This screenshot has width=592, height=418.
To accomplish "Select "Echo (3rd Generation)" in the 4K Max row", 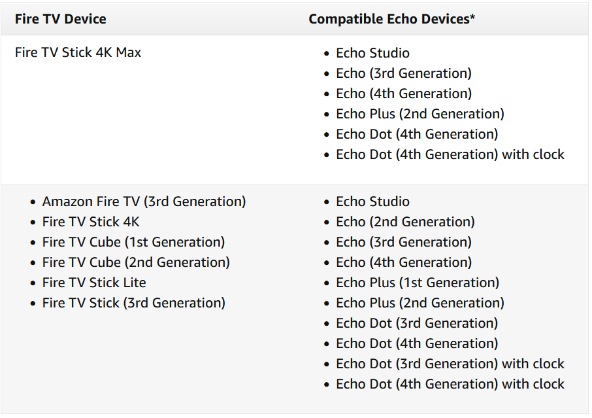I will (404, 73).
